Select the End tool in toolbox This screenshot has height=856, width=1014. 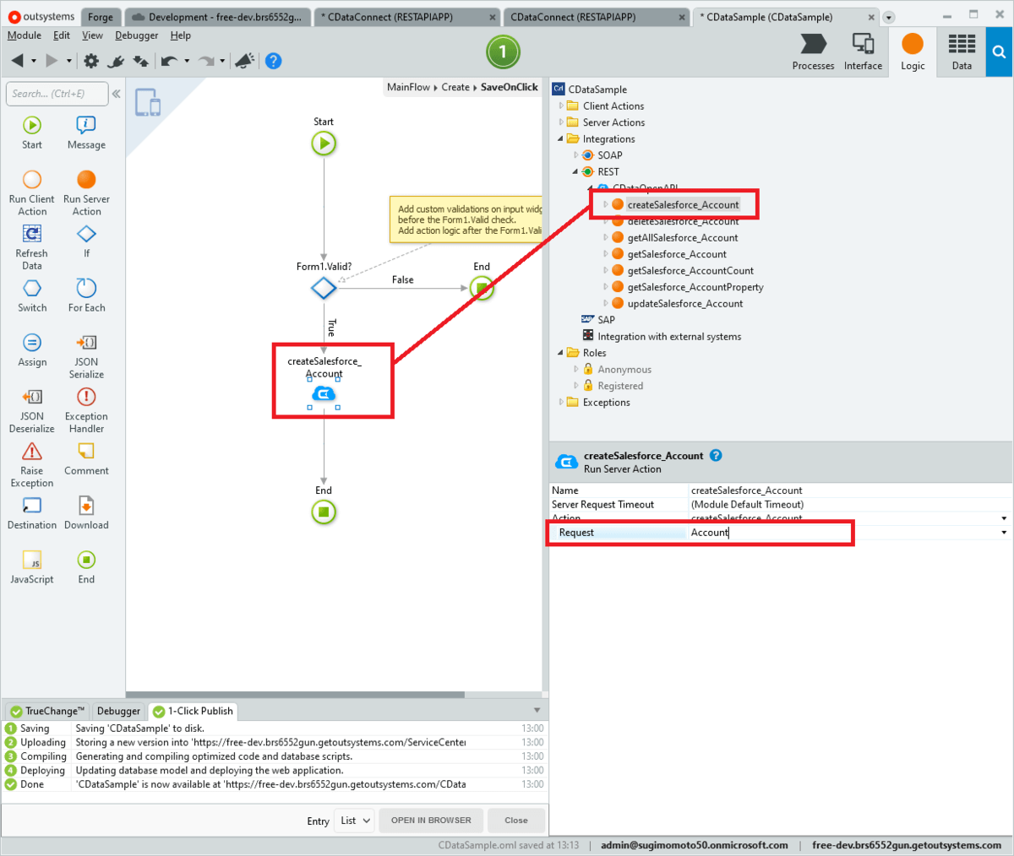(86, 566)
